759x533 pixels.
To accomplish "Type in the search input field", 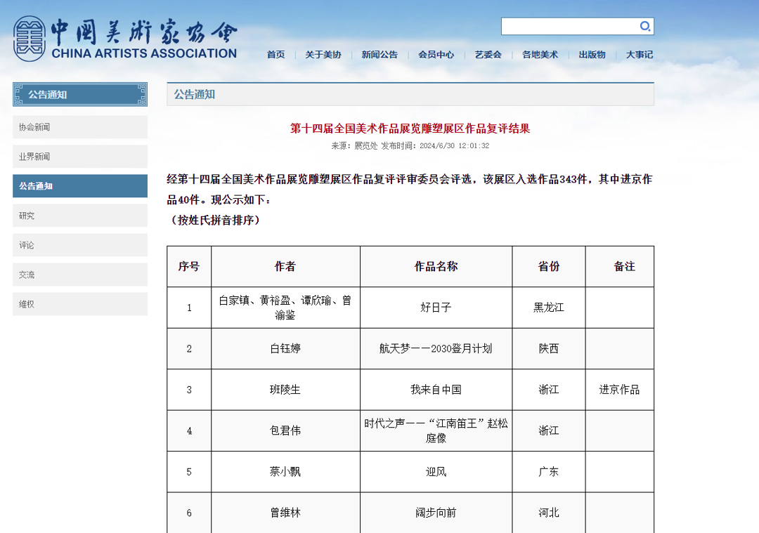I will pos(568,27).
